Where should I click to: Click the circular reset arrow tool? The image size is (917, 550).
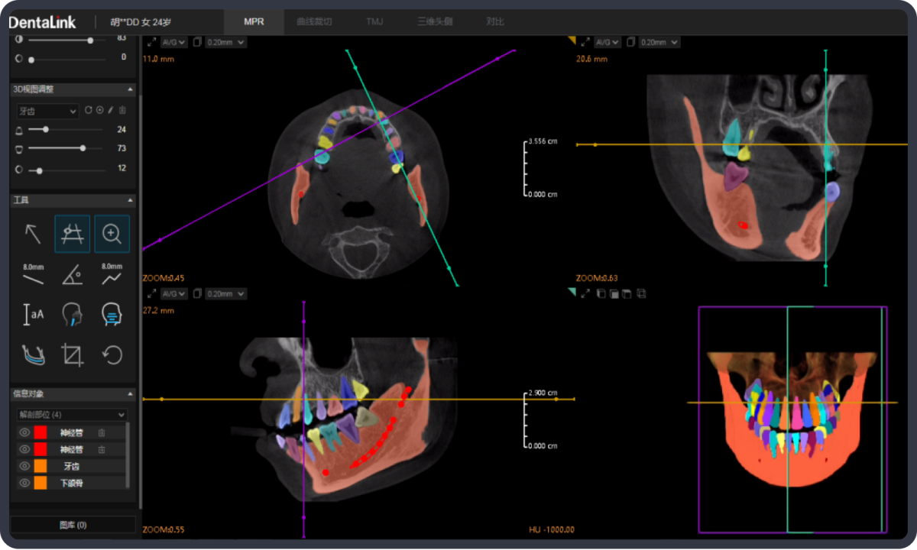tap(112, 354)
